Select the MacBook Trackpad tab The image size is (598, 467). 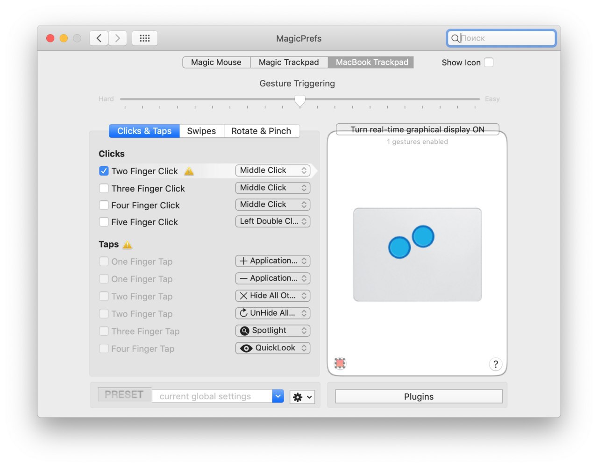tap(372, 63)
